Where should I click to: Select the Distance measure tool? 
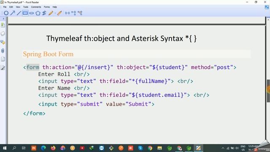click(67, 13)
